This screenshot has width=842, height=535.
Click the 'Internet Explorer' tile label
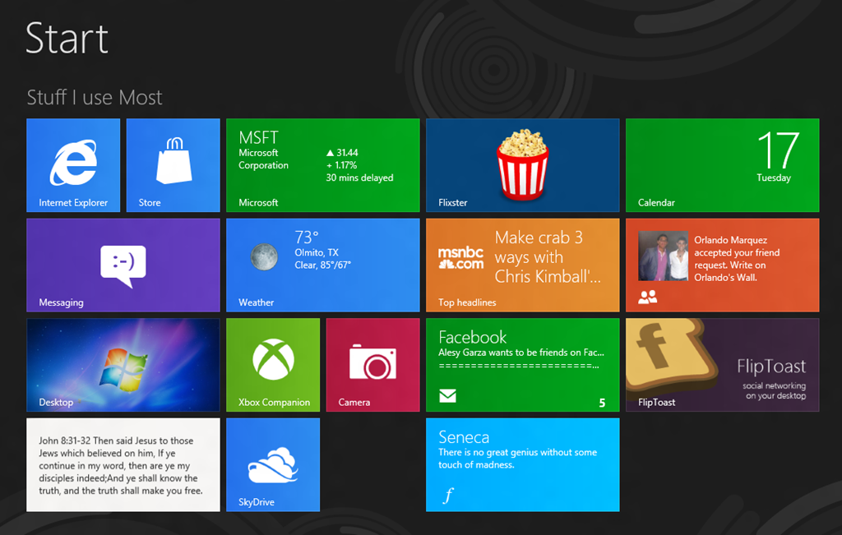point(73,203)
